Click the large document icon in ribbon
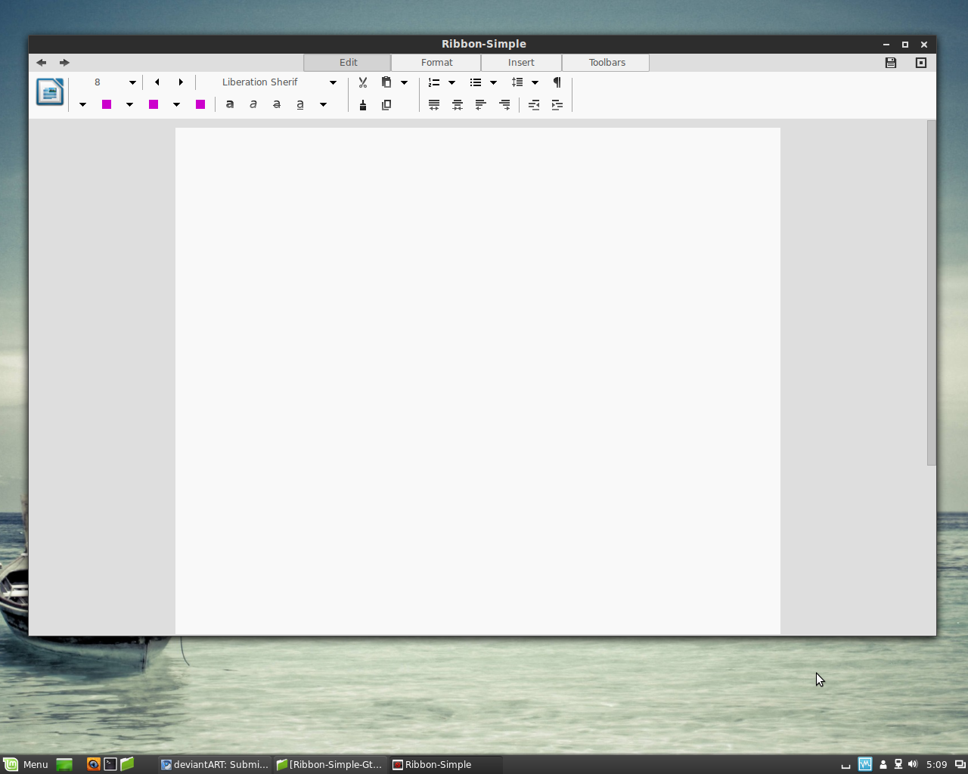The image size is (968, 774). [x=50, y=92]
